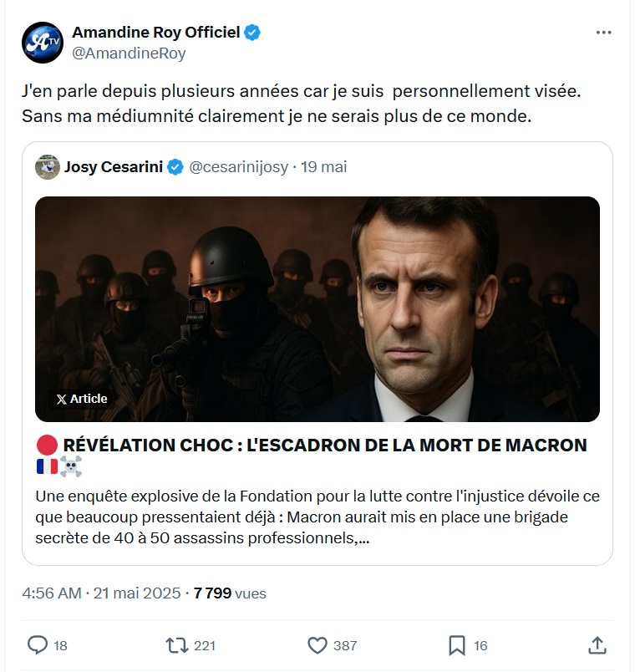Click the Josy Cesarini display name
Viewport: 635px width, 672px height.
[113, 167]
